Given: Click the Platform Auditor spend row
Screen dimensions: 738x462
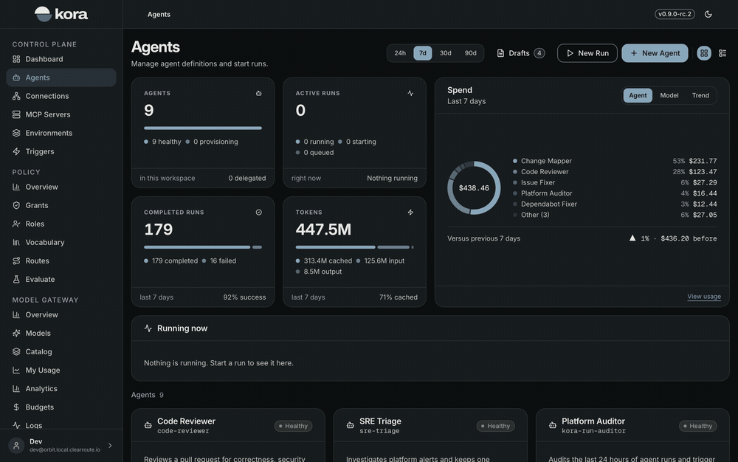Looking at the screenshot, I should pyautogui.click(x=615, y=193).
